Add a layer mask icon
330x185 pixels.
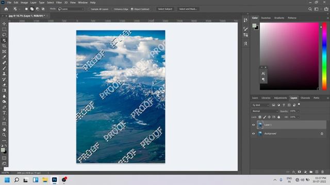pos(299,172)
